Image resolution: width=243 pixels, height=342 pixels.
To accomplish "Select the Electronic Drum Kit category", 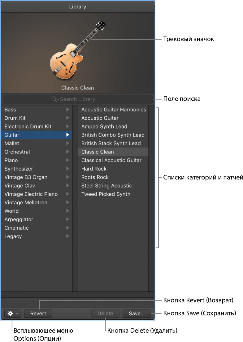I will point(37,127).
